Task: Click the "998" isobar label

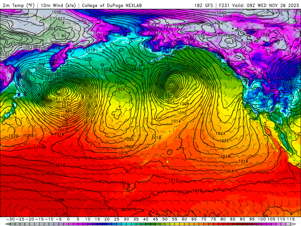Action: (58, 76)
